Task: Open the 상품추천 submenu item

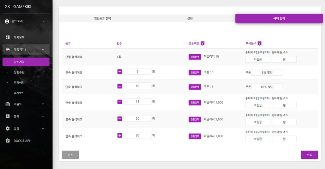Action: pos(19,72)
